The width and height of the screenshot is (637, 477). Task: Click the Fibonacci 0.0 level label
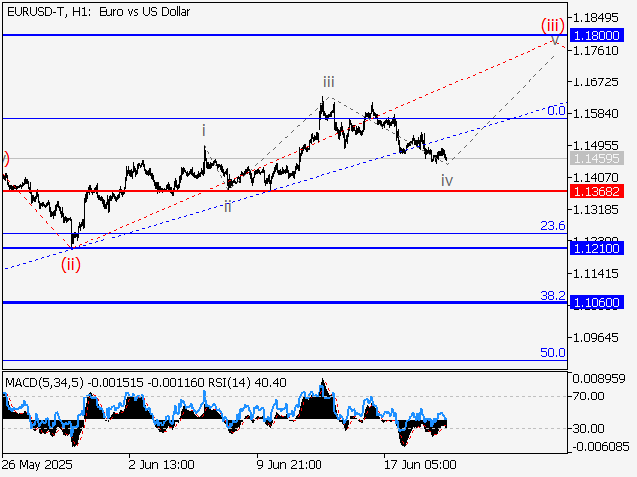557,111
